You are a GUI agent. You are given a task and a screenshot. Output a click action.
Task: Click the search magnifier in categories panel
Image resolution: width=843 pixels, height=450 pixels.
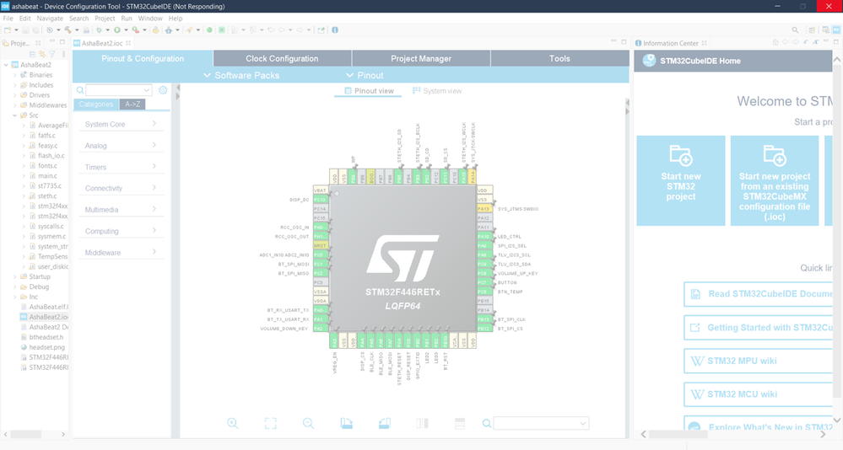(x=80, y=90)
